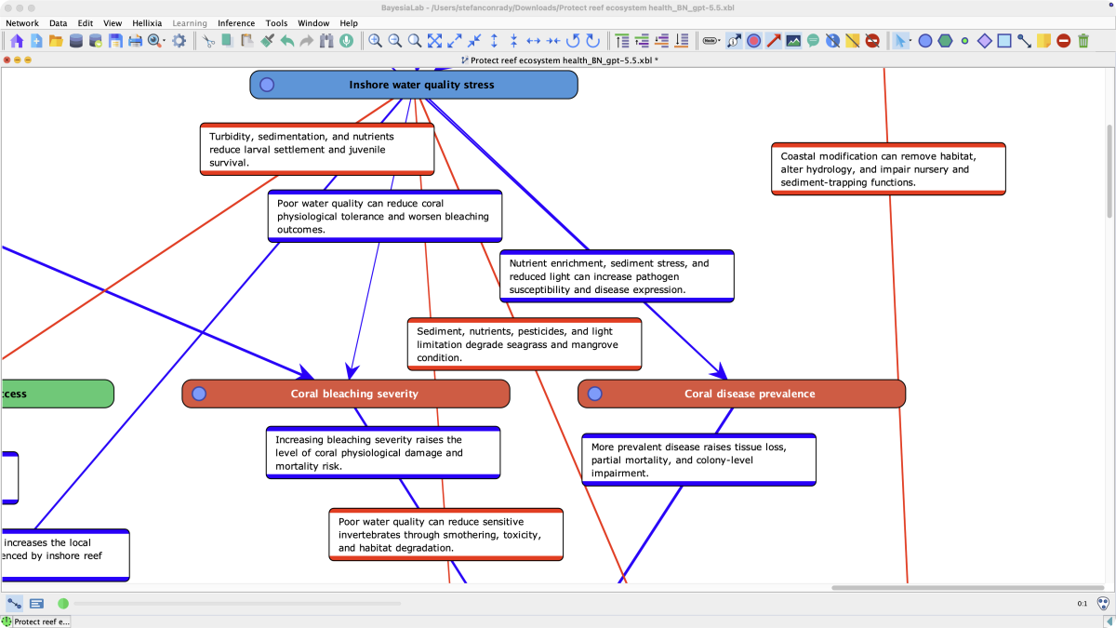This screenshot has width=1116, height=628.
Task: Open the Node label dropdown
Action: (x=711, y=41)
